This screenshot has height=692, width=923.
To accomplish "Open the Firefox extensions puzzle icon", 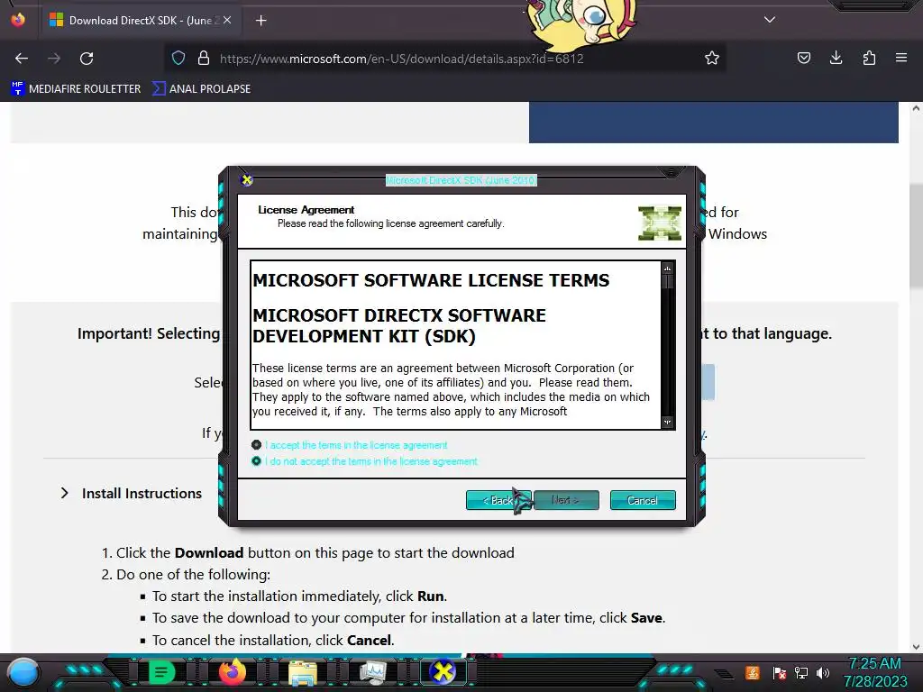I will (869, 58).
